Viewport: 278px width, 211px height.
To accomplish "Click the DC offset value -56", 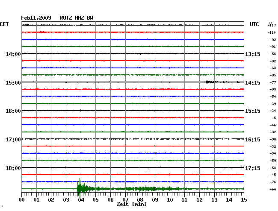I will pyautogui.click(x=273, y=54).
